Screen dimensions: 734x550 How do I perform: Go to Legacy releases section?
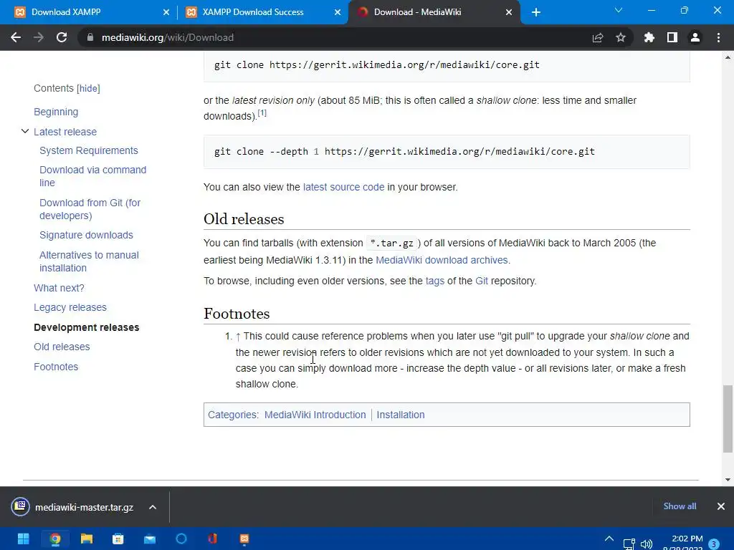[x=70, y=307]
